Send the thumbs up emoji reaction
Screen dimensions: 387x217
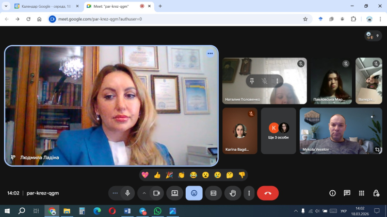pos(157,175)
